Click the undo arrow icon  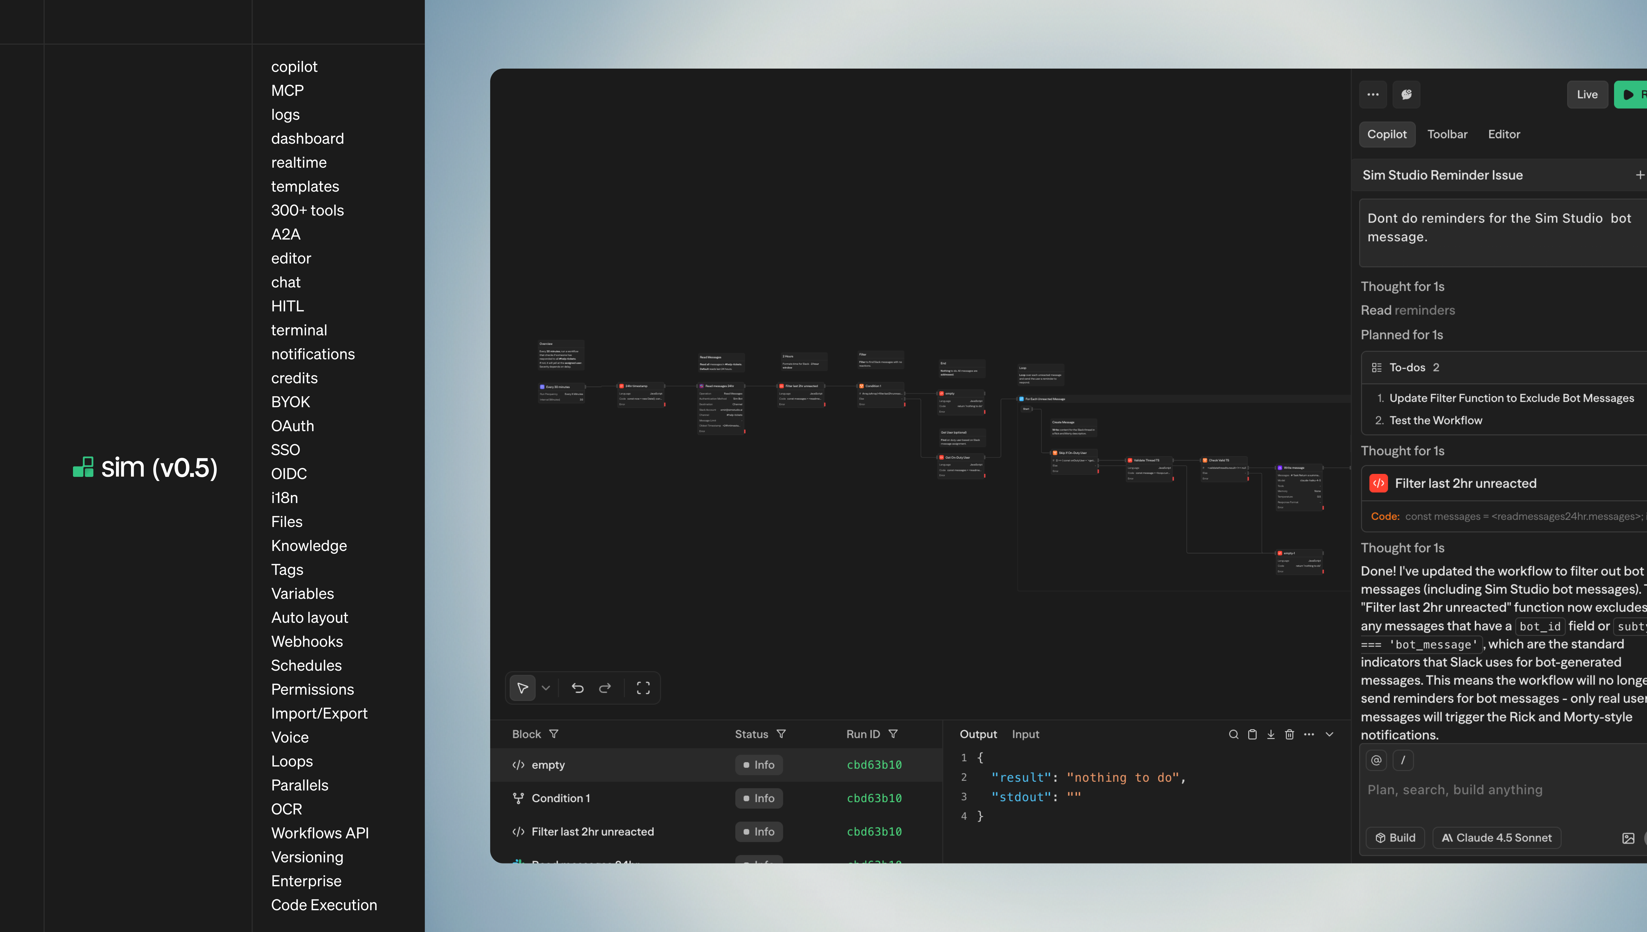578,688
